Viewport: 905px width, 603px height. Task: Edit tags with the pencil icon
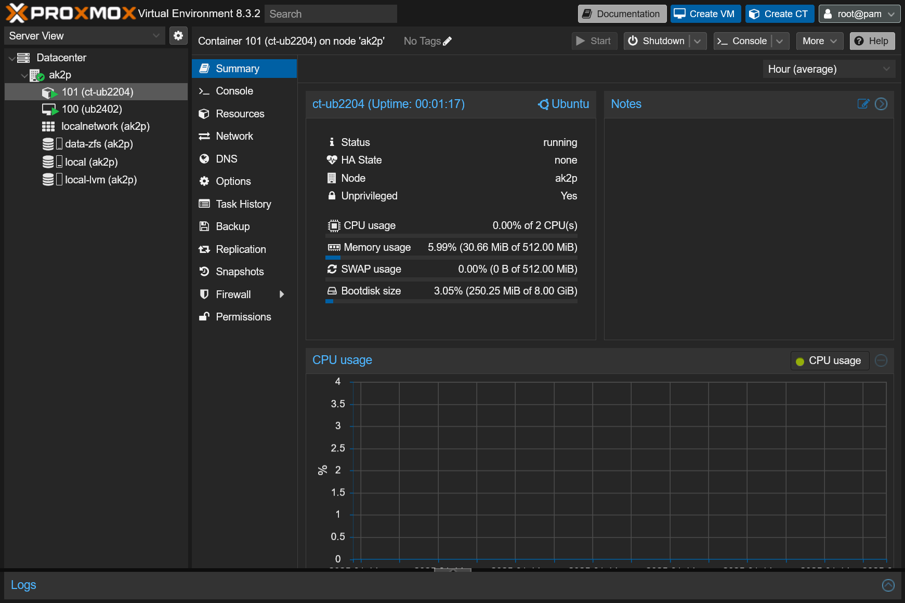pos(448,41)
